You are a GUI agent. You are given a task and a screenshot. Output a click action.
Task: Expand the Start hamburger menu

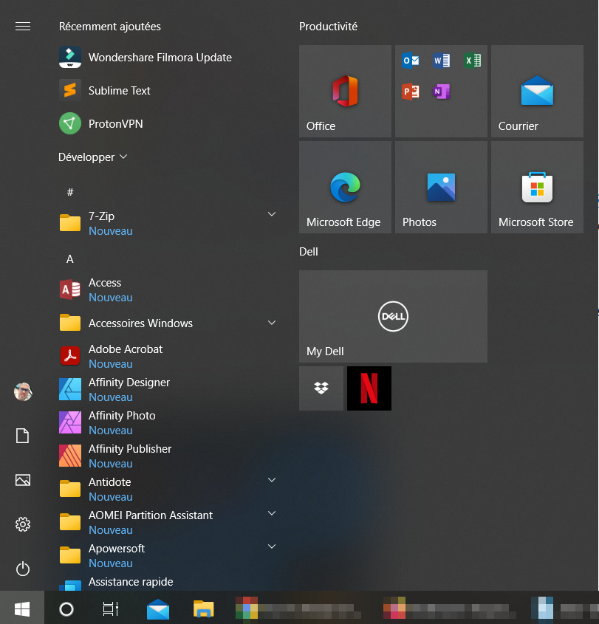point(23,27)
